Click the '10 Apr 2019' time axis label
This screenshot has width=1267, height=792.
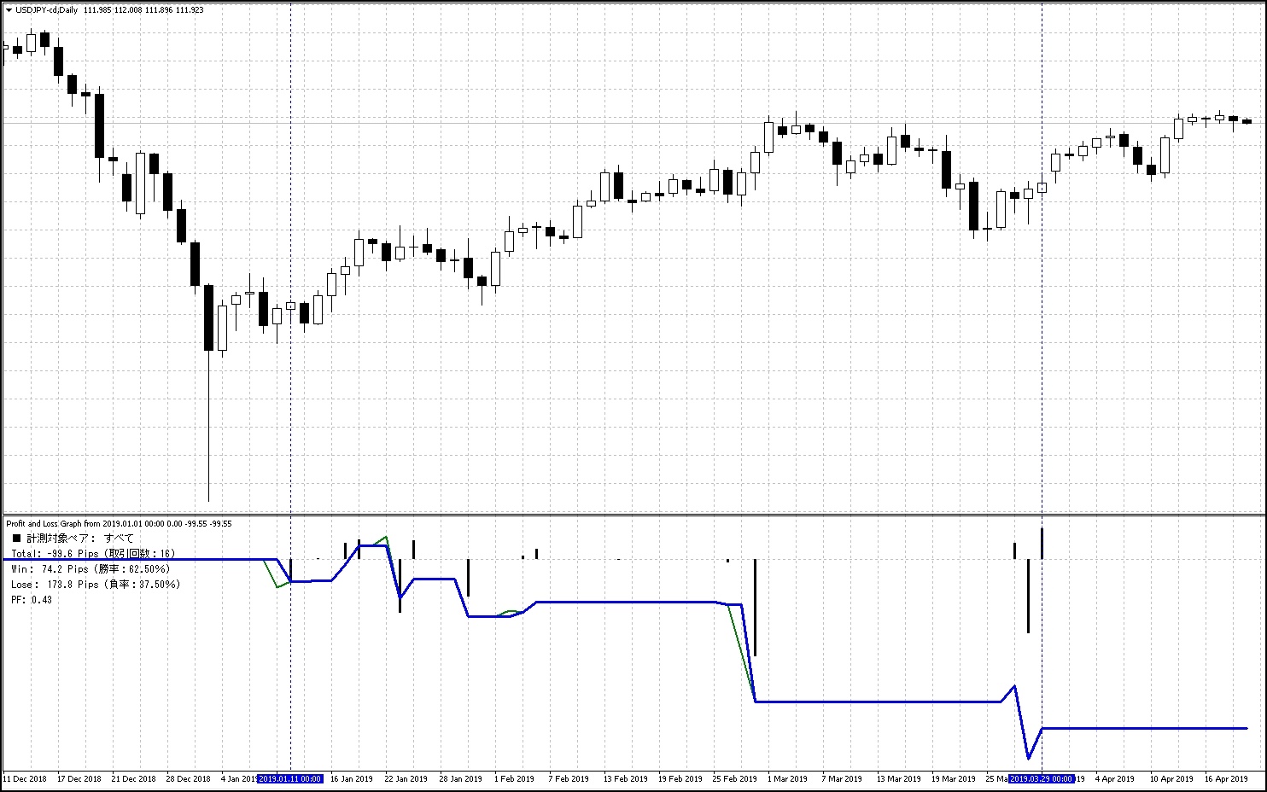pyautogui.click(x=1171, y=778)
